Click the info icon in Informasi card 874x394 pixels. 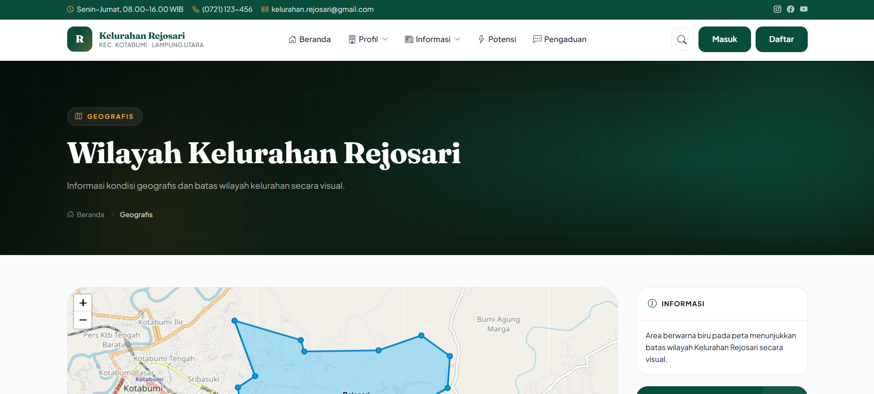click(x=652, y=303)
